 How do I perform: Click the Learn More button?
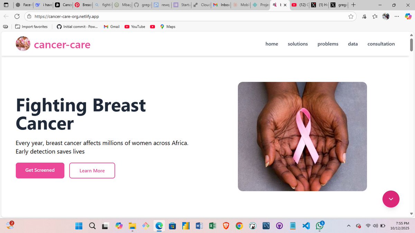[x=92, y=171]
